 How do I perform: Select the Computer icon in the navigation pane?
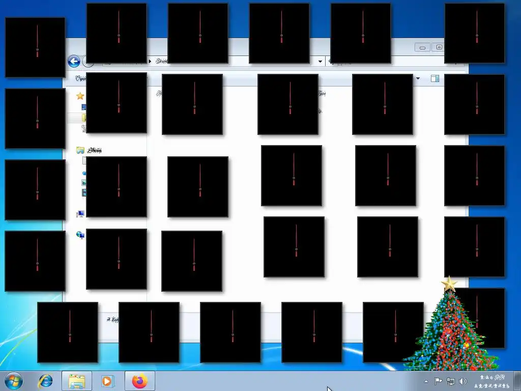coord(80,214)
